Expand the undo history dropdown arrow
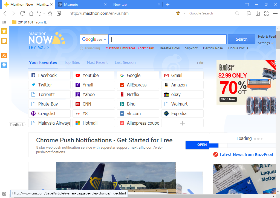 pos(44,13)
